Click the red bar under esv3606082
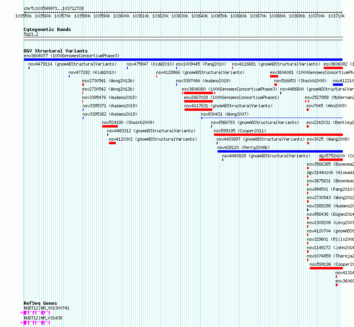 333,68
